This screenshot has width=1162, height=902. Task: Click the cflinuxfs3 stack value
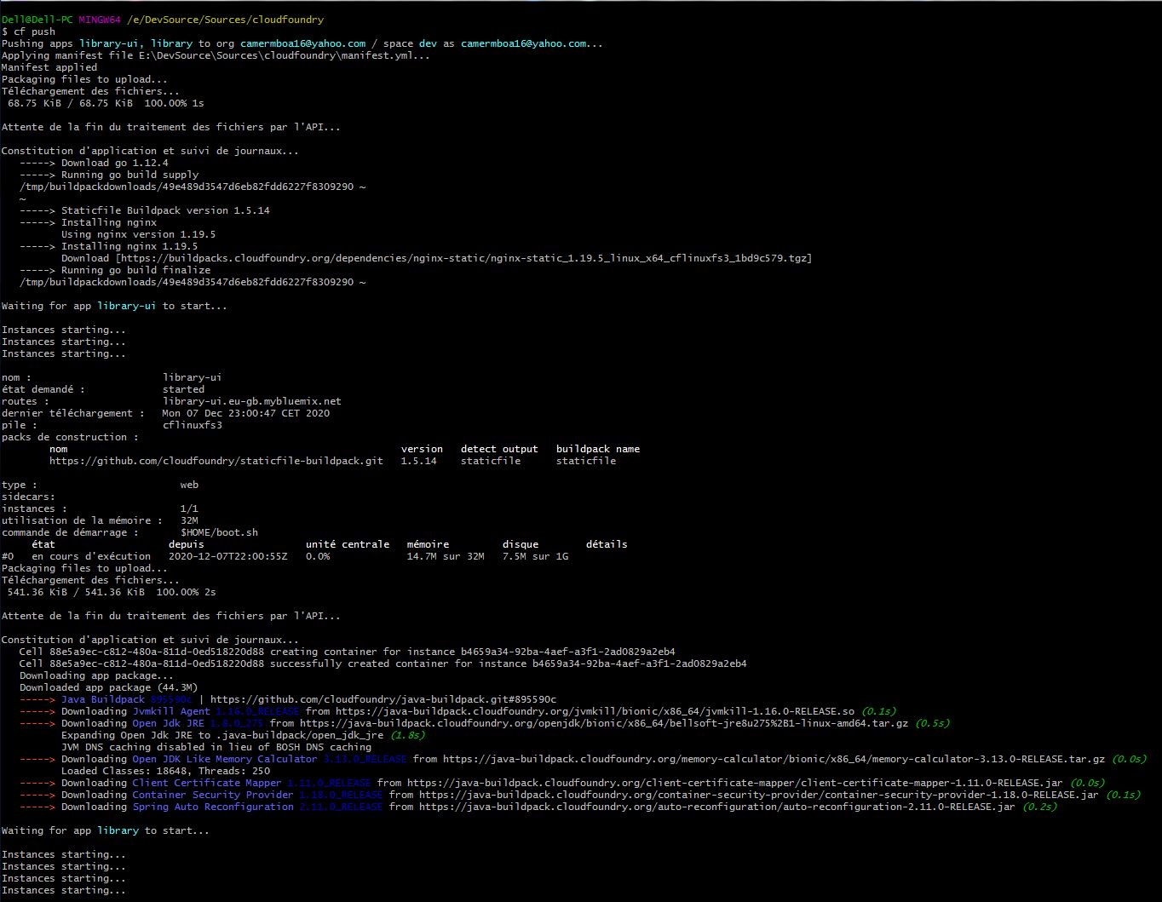(x=193, y=425)
